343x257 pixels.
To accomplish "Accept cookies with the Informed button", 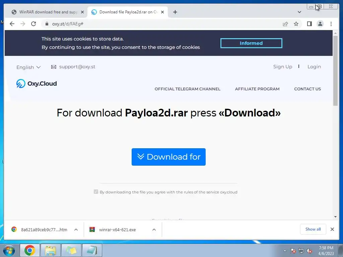I will pos(251,43).
